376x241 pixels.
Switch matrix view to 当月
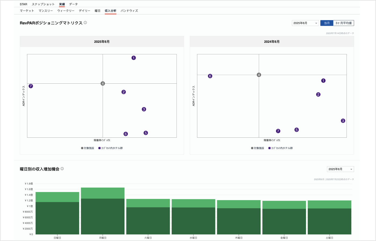click(x=327, y=23)
